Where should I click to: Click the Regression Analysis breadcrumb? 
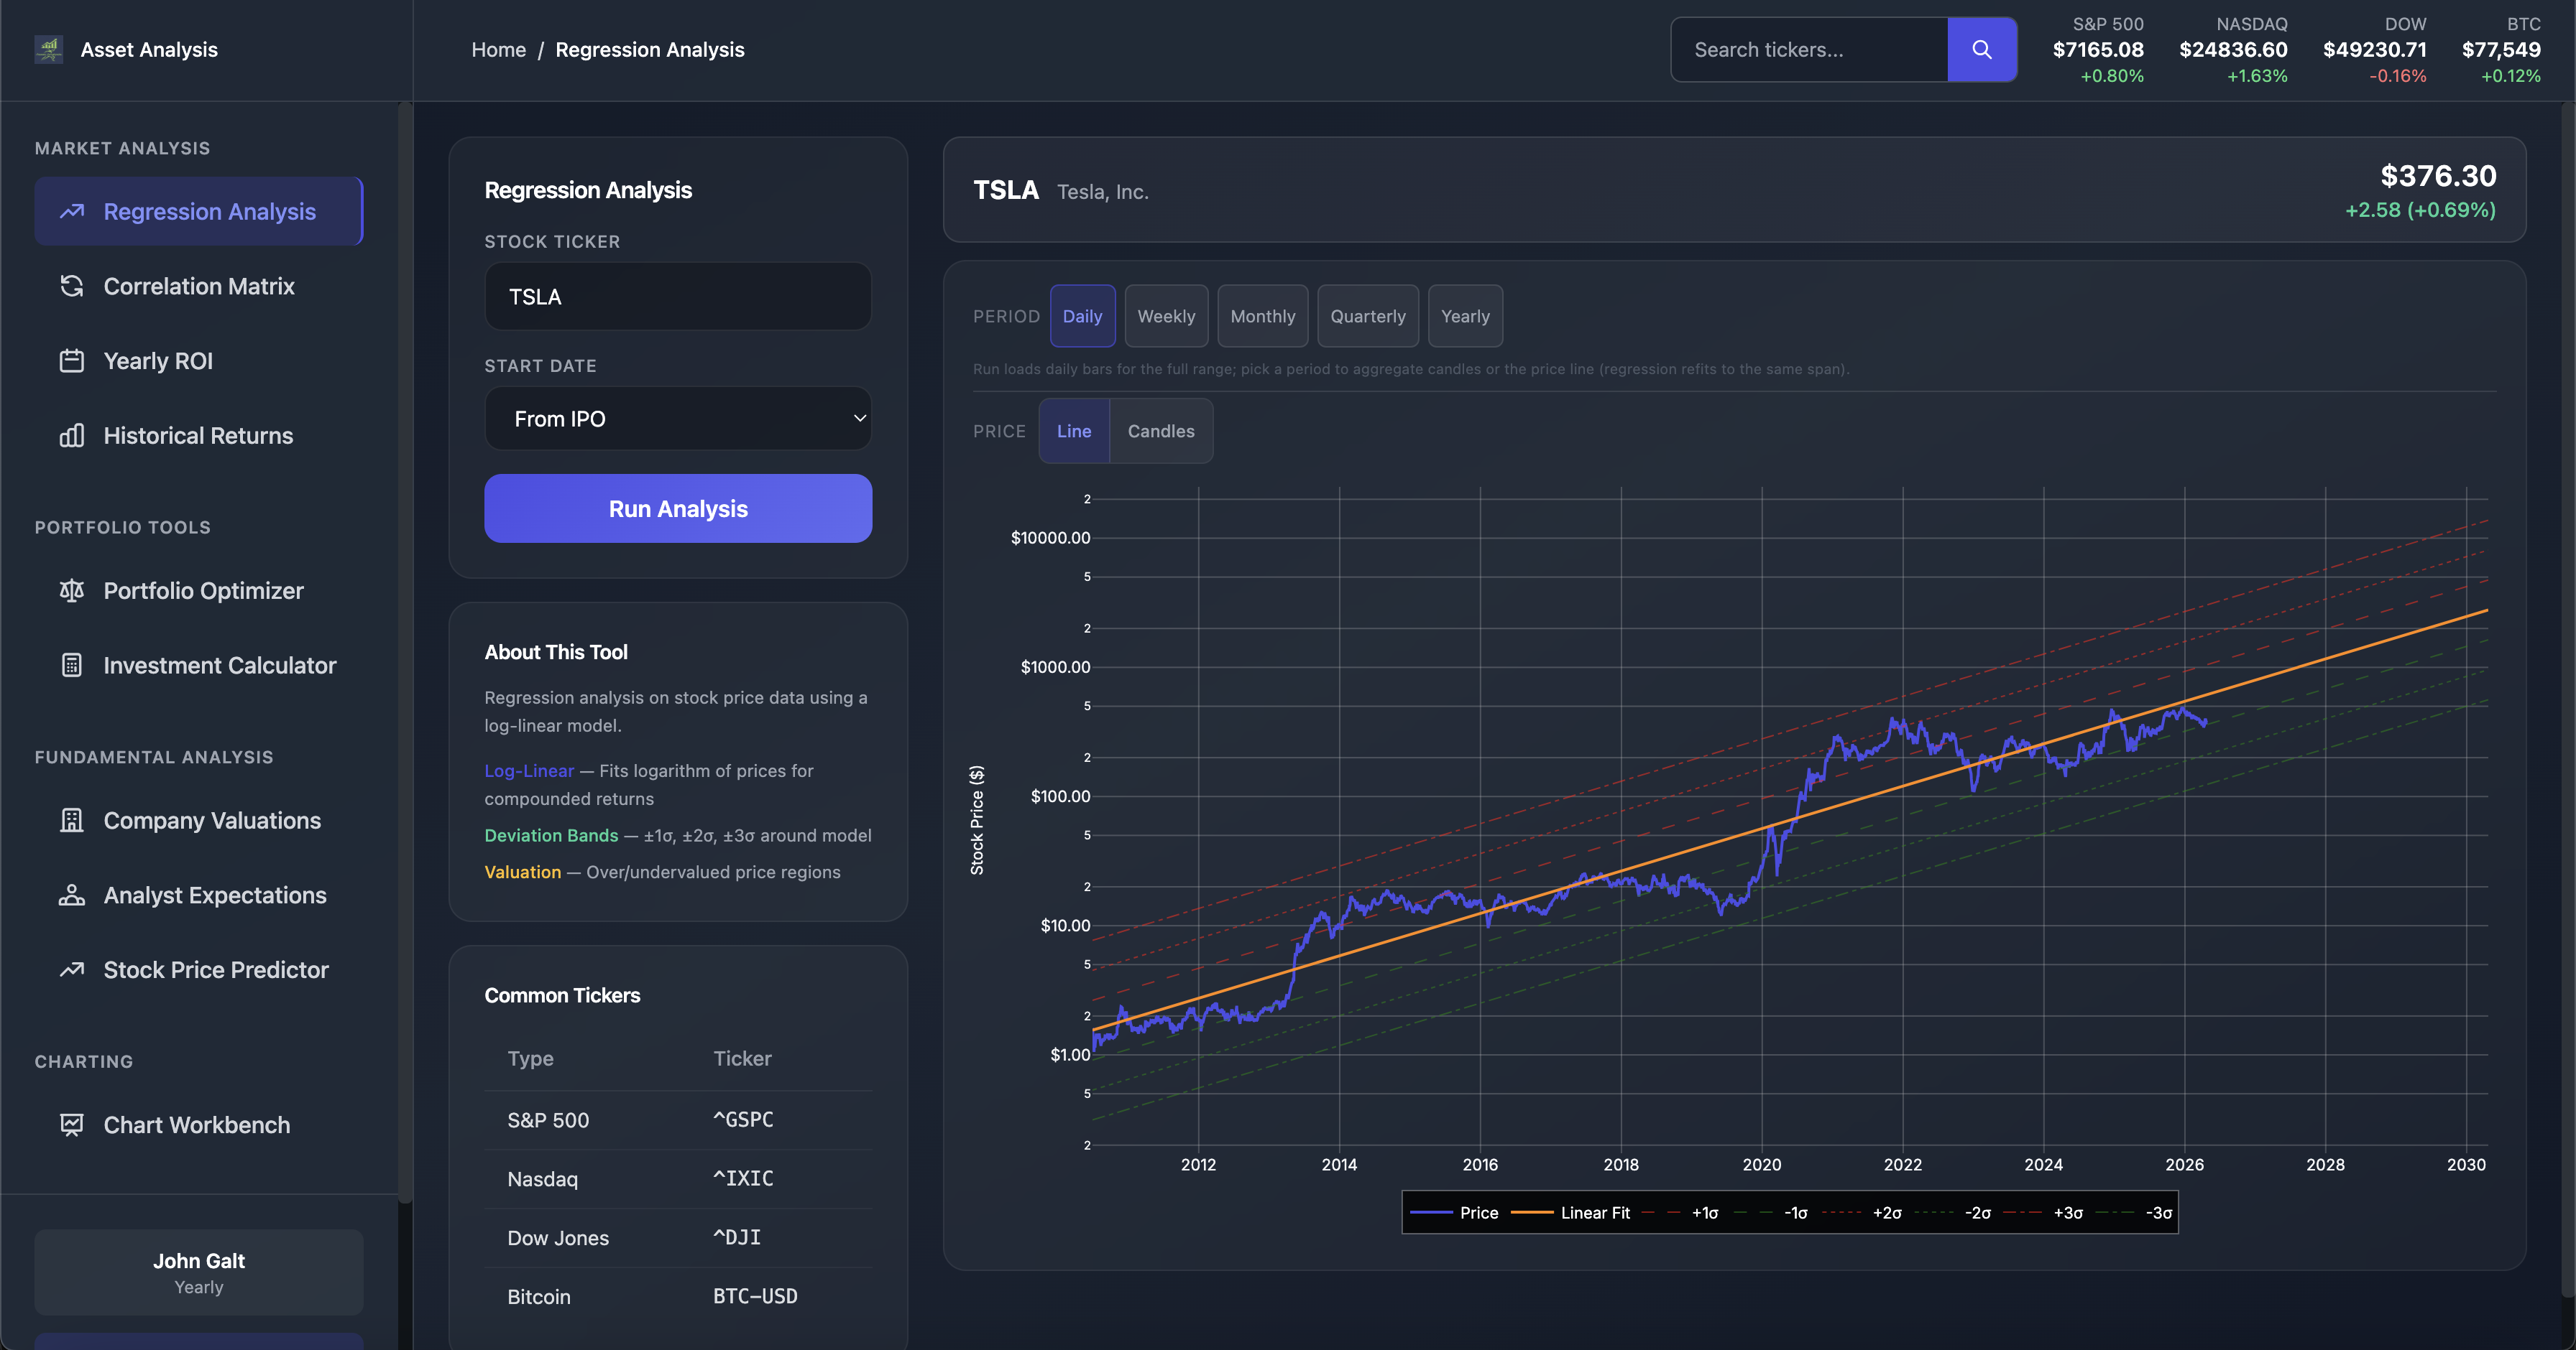pos(650,49)
